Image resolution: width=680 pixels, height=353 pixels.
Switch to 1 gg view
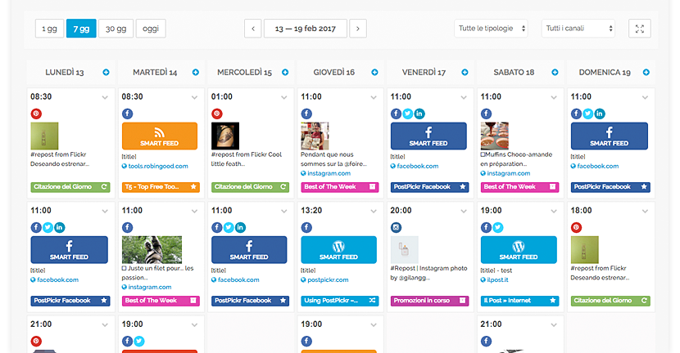49,29
